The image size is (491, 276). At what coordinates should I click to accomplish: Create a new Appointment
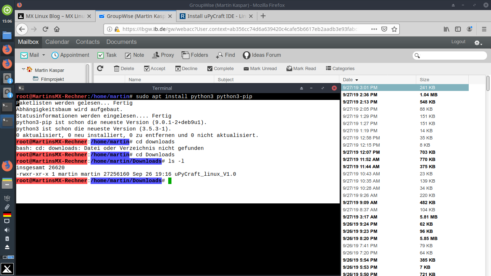click(70, 55)
